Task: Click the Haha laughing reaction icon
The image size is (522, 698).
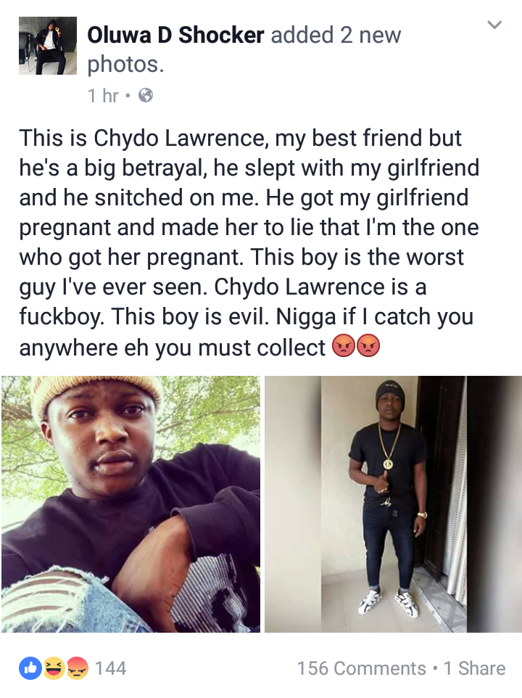Action: pyautogui.click(x=54, y=668)
